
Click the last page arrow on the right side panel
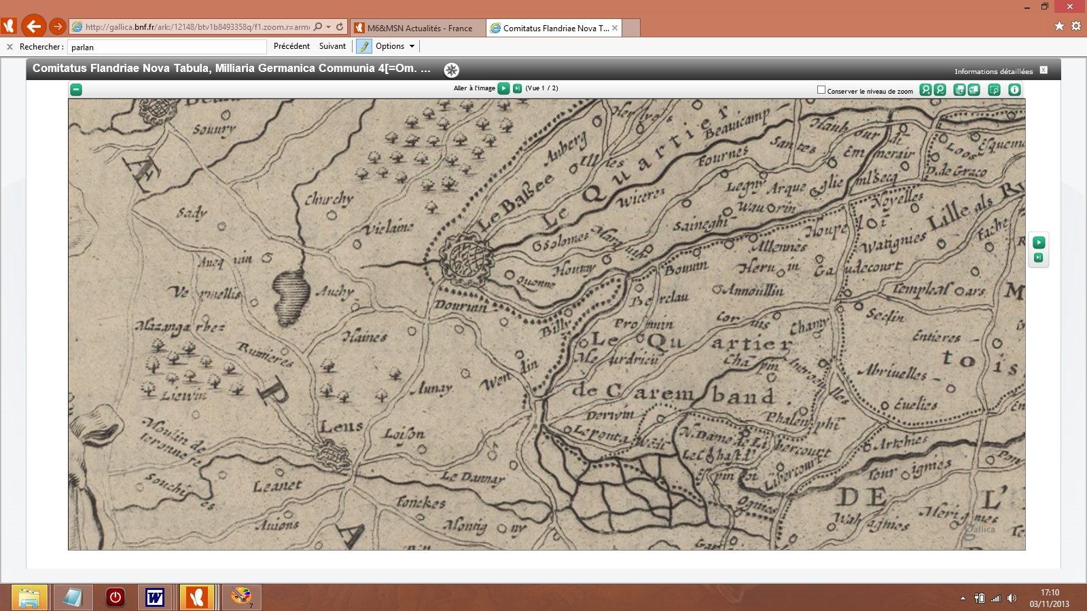1038,258
